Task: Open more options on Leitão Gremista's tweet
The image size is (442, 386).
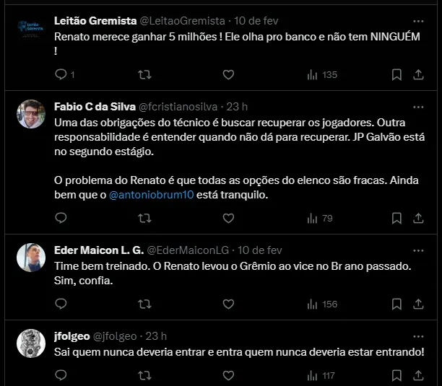Action: pos(418,20)
